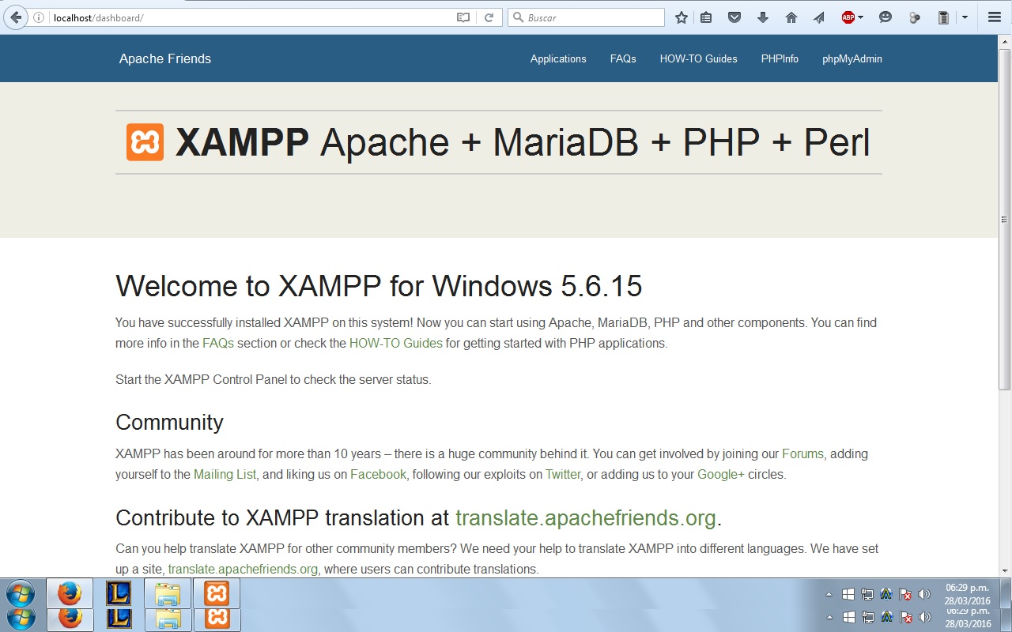1012x632 pixels.
Task: Go to the browser home page icon
Action: [791, 17]
